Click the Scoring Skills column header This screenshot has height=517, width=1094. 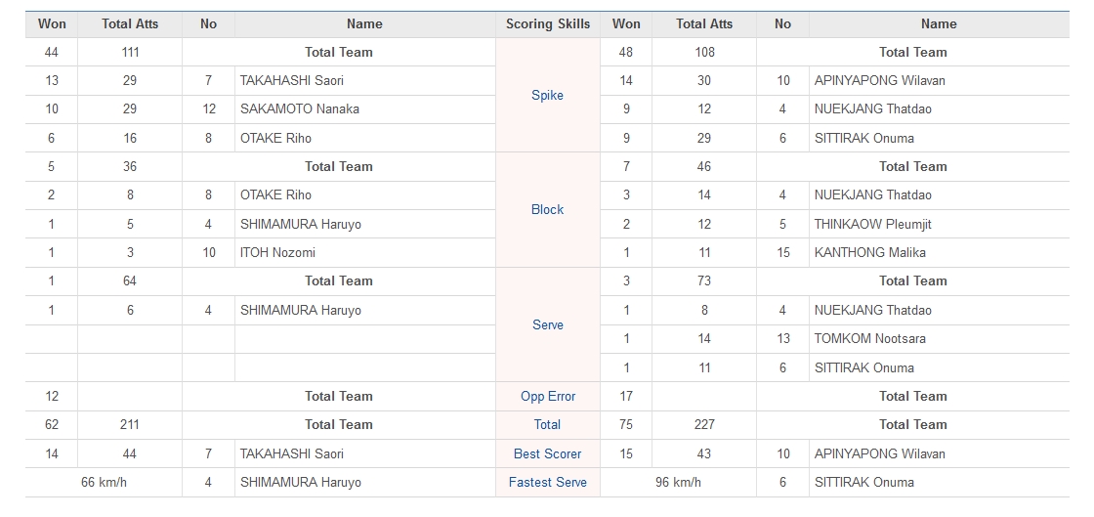click(x=547, y=24)
